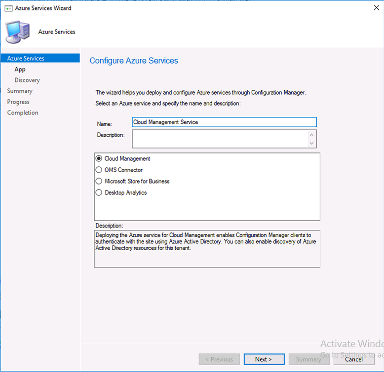Cancel the wizard with Cancel button
384x372 pixels.
[354, 359]
